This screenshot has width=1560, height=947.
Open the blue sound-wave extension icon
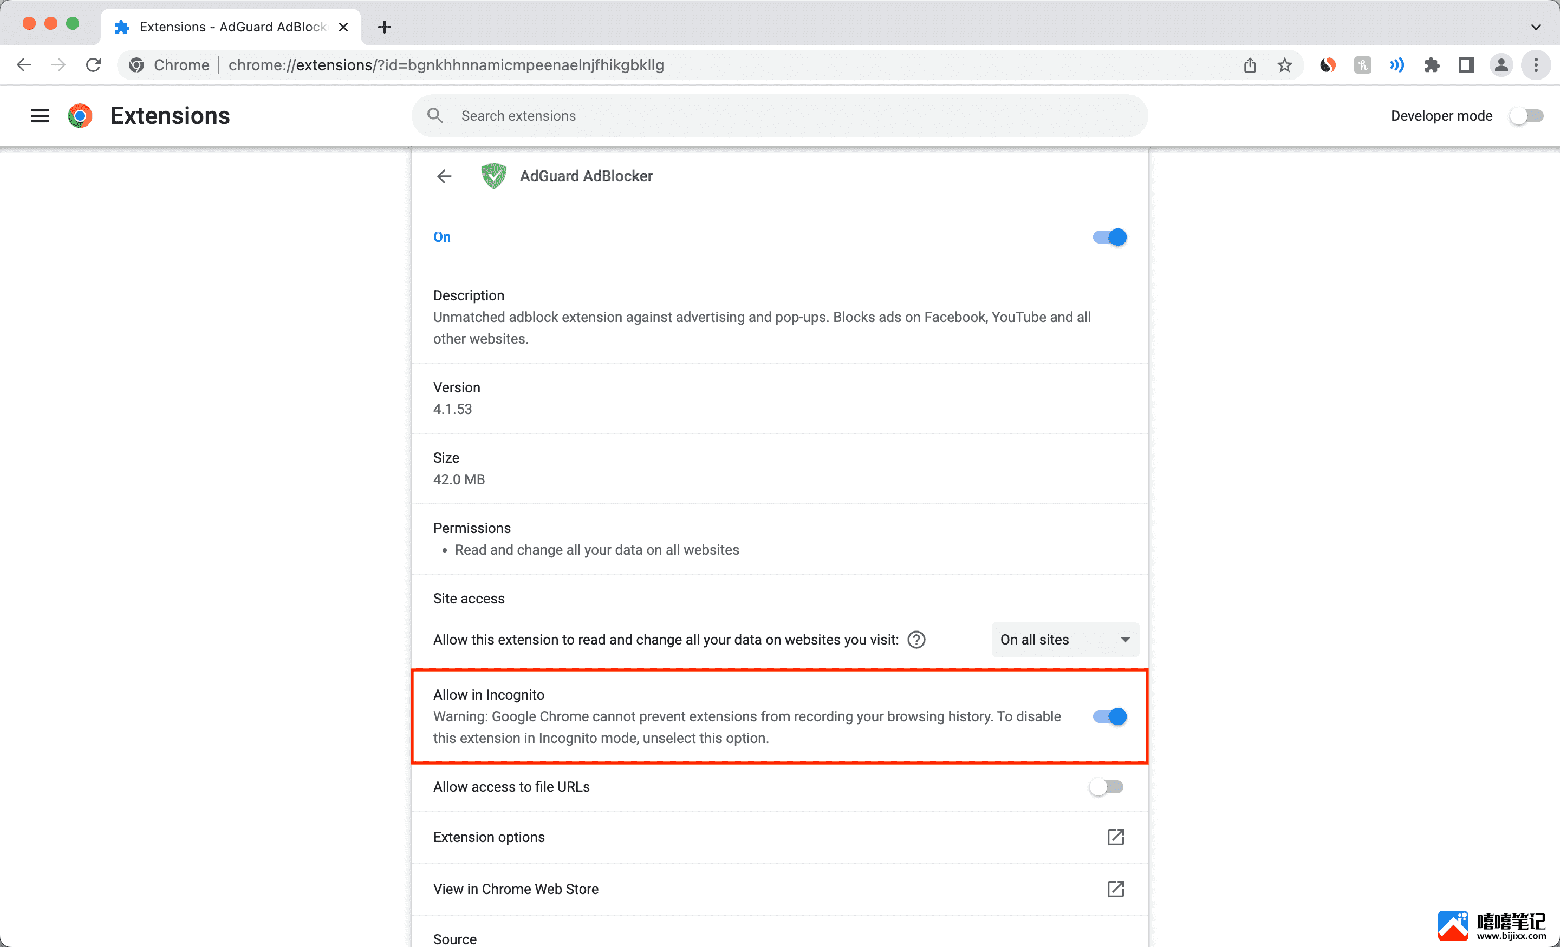(x=1396, y=64)
